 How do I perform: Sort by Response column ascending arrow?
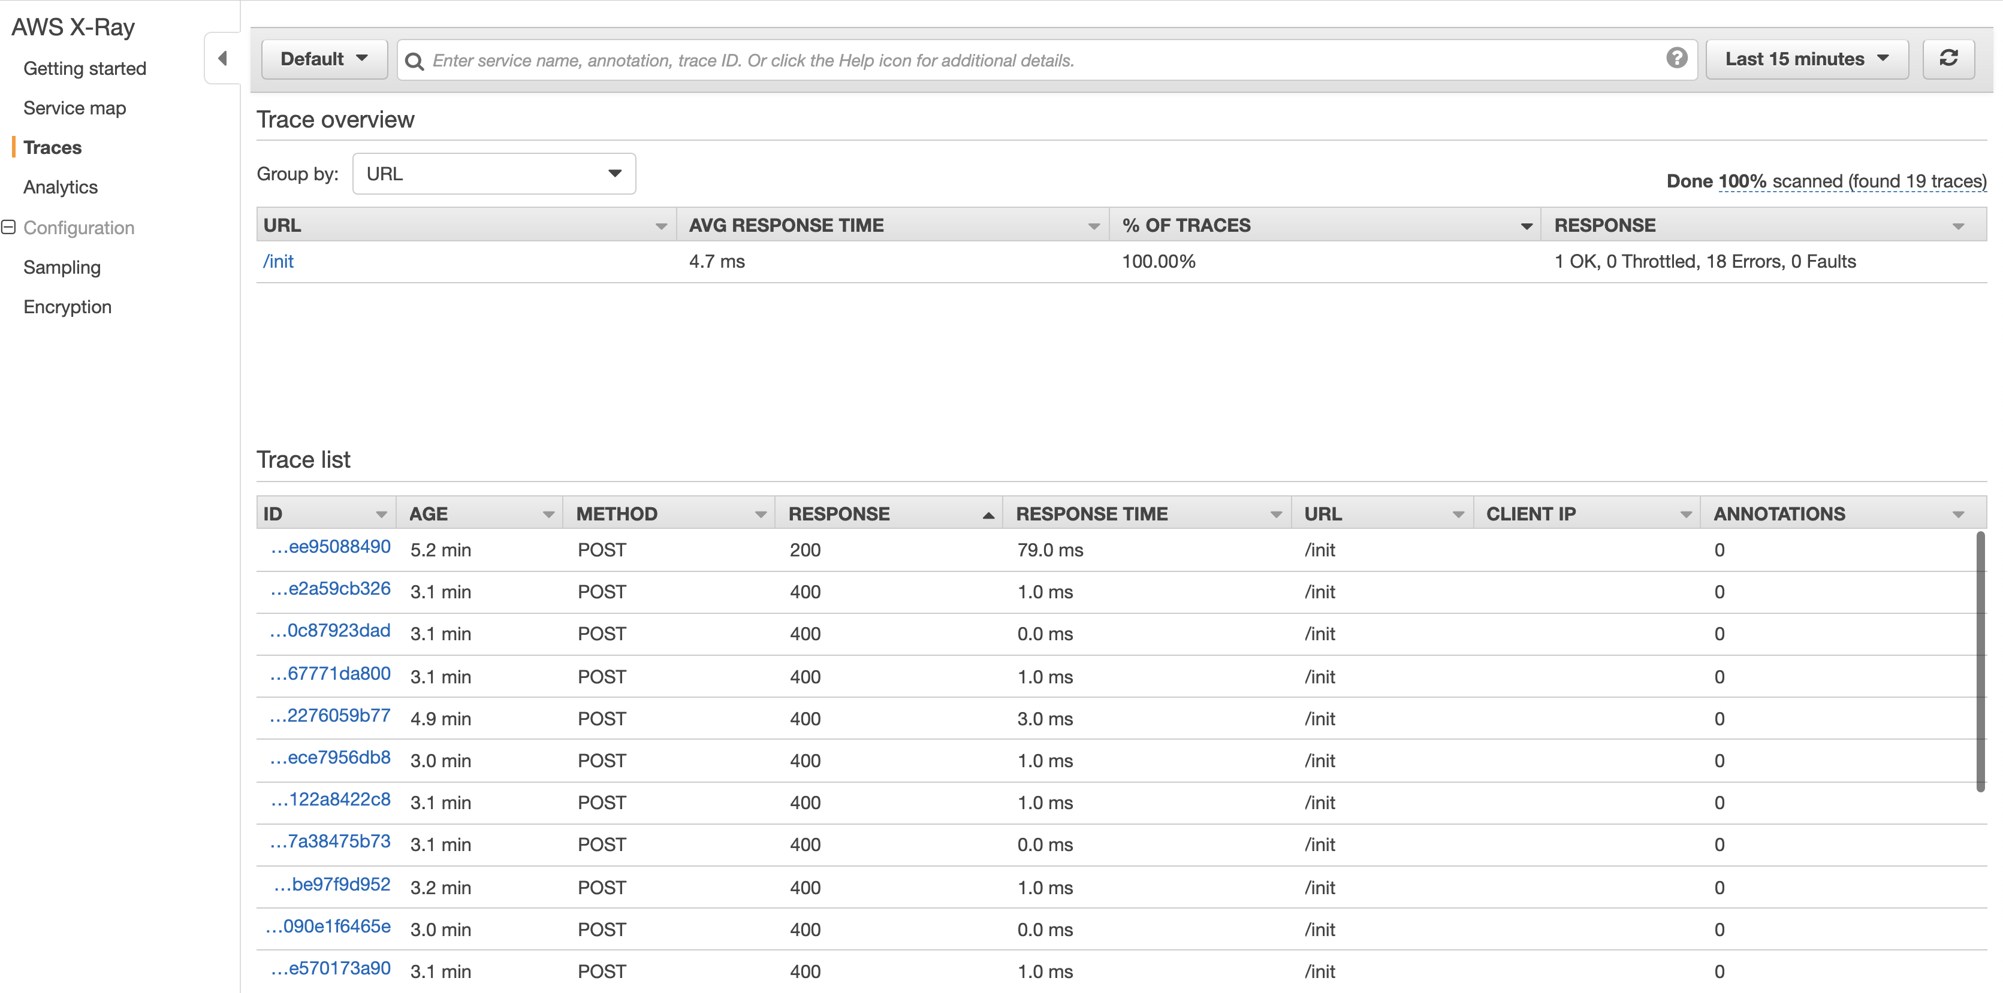coord(988,514)
